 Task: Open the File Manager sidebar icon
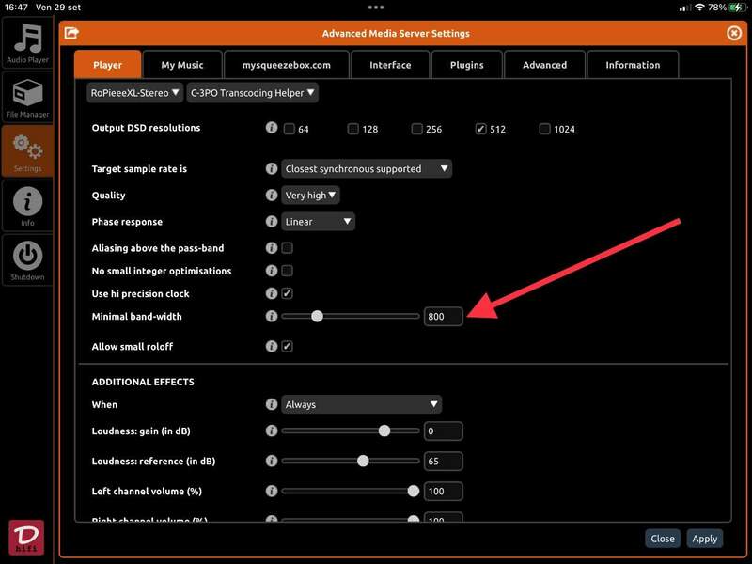27,97
